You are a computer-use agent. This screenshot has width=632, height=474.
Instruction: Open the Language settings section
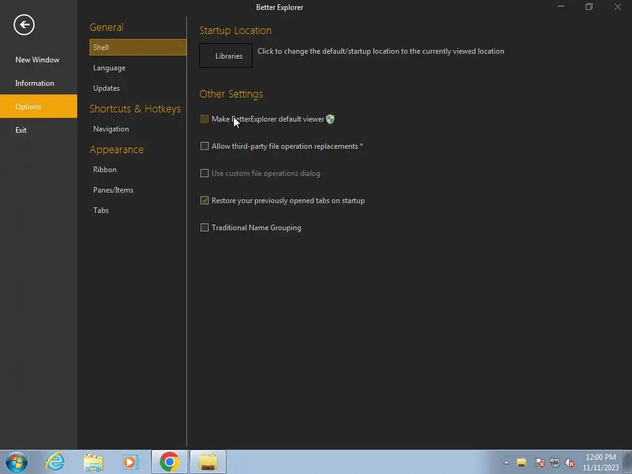coord(138,68)
